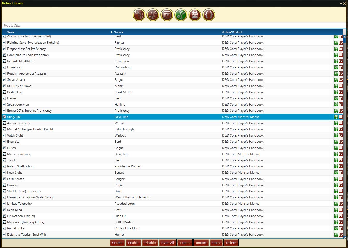Uncheck the Defensive Tactics (Steel Will) checkbox
Screen dimensions: 348x248
click(4, 234)
